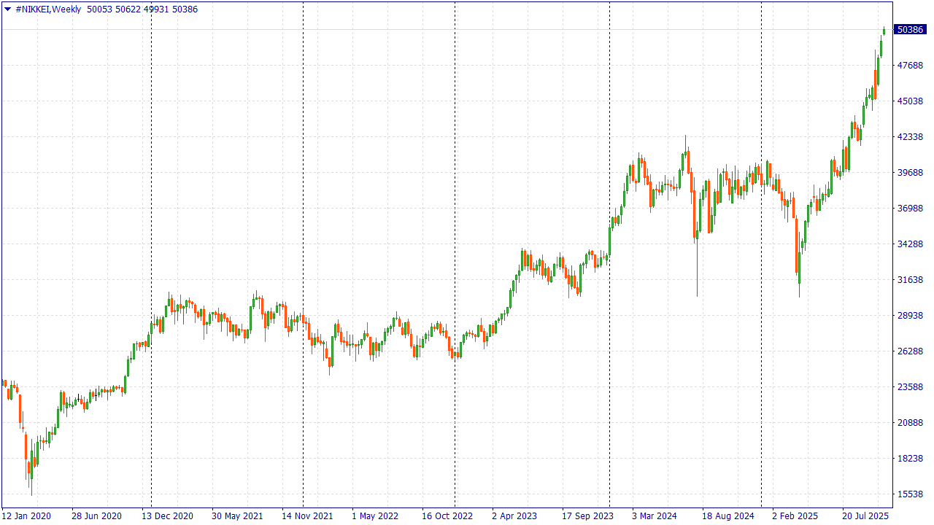The width and height of the screenshot is (934, 525).
Task: Select the 2 Apr 2023 date label
Action: (514, 516)
